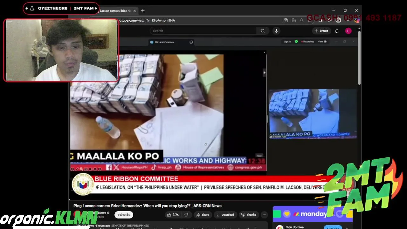This screenshot has height=229, width=407.
Task: Click the monday.com advertisement banner
Action: pos(313,214)
